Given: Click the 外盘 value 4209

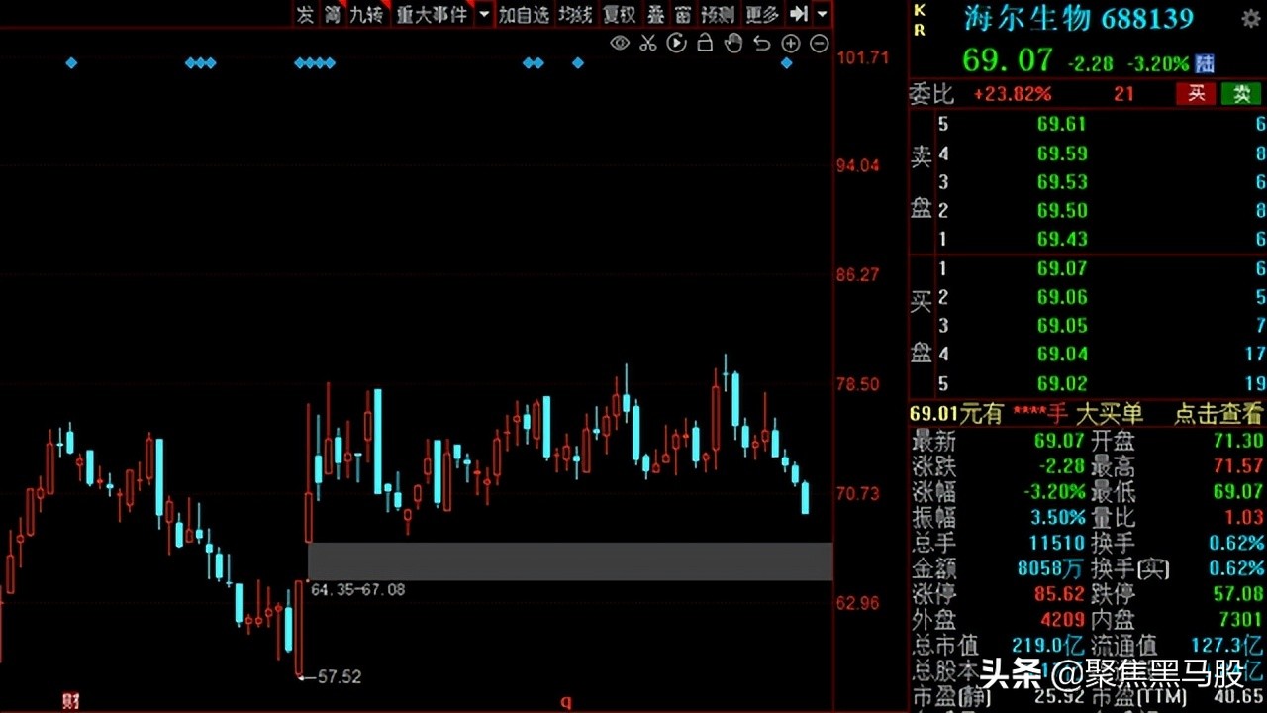Looking at the screenshot, I should (1062, 620).
